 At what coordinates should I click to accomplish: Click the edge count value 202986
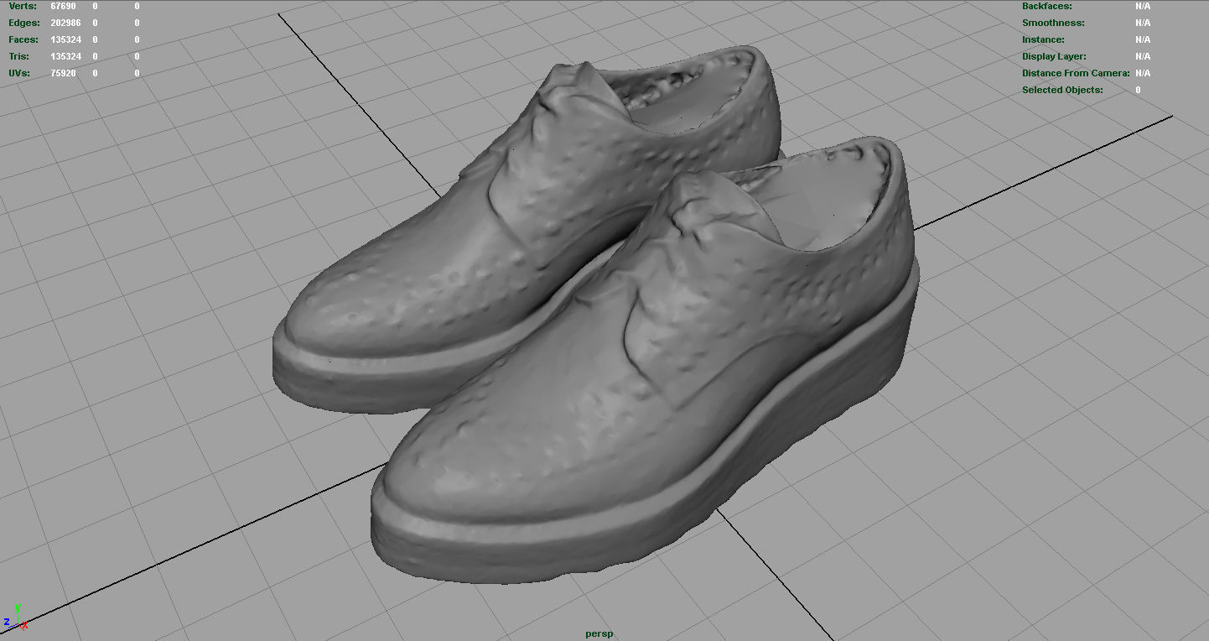[x=65, y=23]
